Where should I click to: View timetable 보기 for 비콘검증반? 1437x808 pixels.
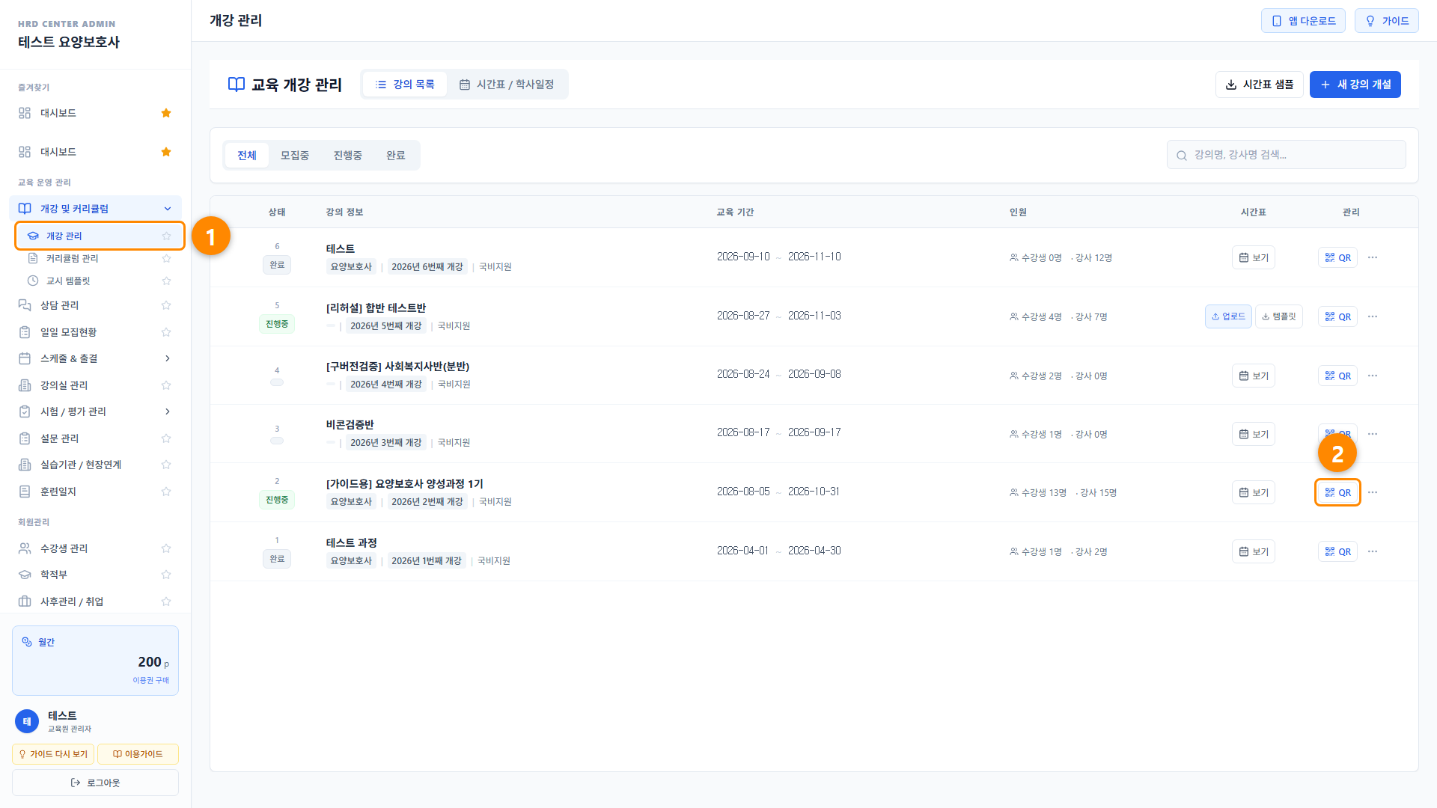pos(1254,434)
